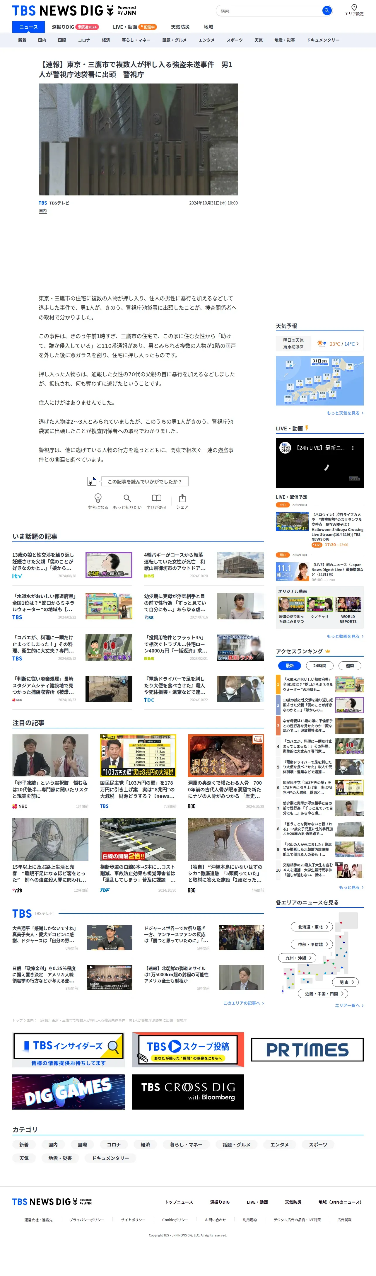Open the 利用規約 footer link
376x1276 pixels.
[250, 1219]
